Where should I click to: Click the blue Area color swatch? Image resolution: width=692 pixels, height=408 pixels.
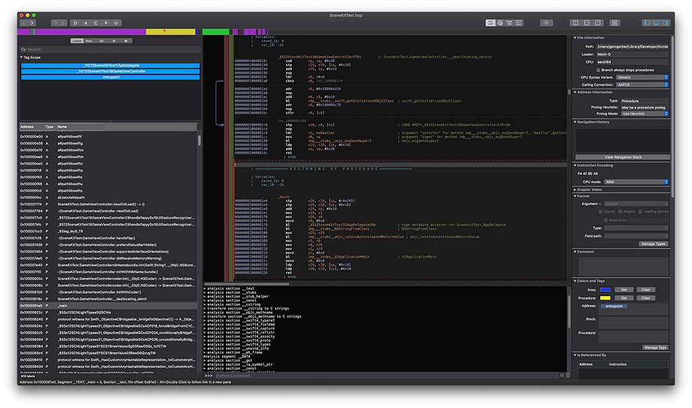[605, 290]
